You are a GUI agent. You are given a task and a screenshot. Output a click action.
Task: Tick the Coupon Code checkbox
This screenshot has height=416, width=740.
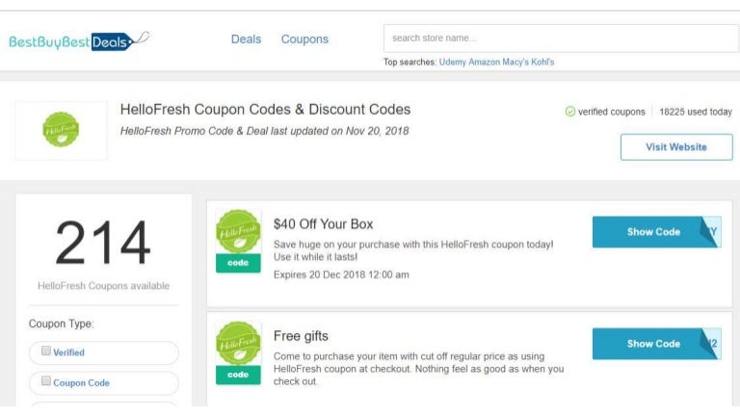[x=46, y=382]
